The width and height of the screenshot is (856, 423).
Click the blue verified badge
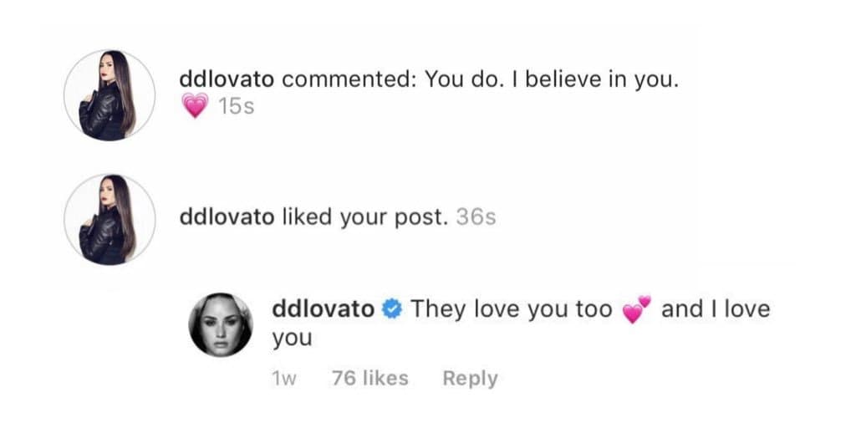(392, 309)
